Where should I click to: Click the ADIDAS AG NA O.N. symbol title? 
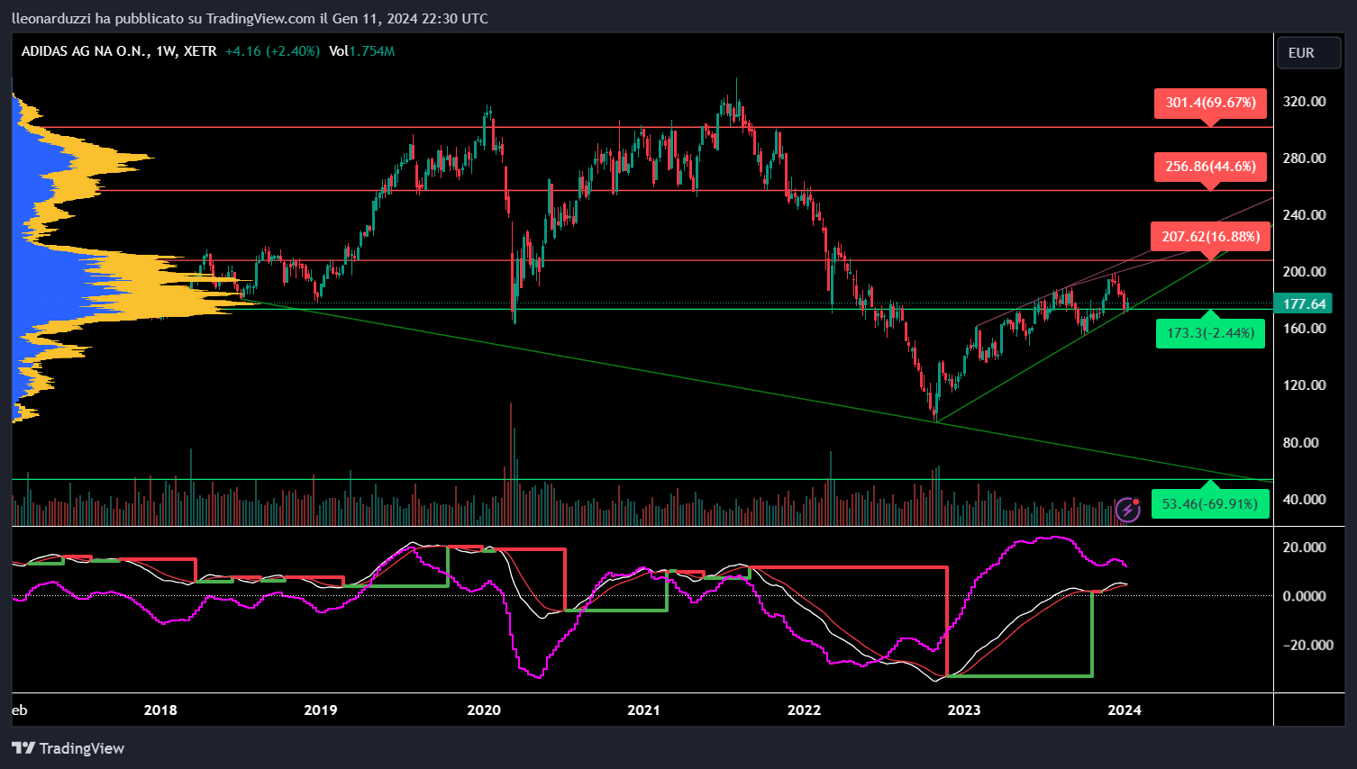tap(86, 51)
